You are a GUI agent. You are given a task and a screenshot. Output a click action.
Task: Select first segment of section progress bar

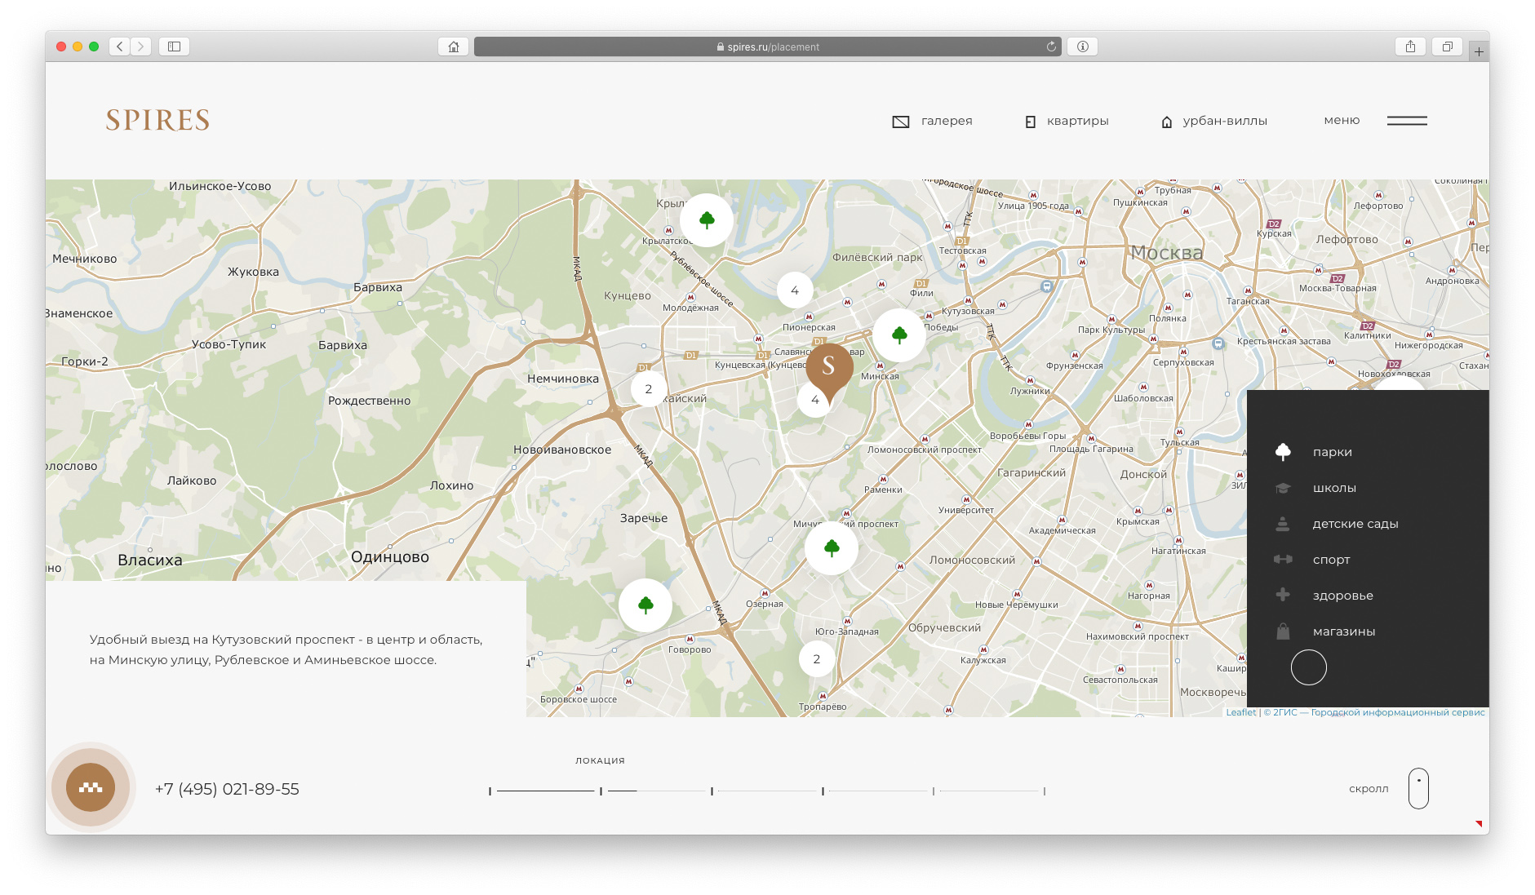(545, 791)
